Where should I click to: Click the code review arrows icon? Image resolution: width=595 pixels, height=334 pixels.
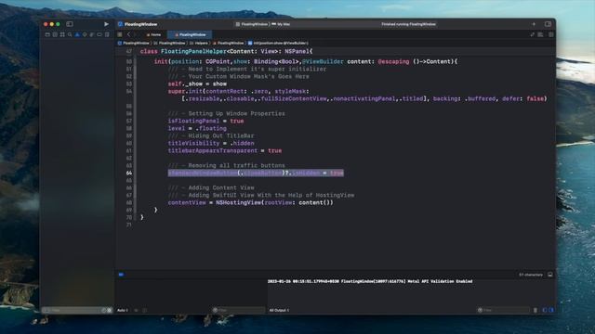tap(533, 34)
